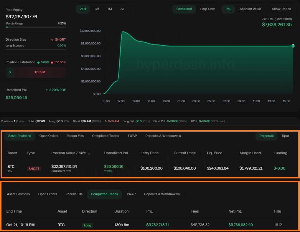Click the 1612 fills count
Screen dimensions: 300x232
278,225
